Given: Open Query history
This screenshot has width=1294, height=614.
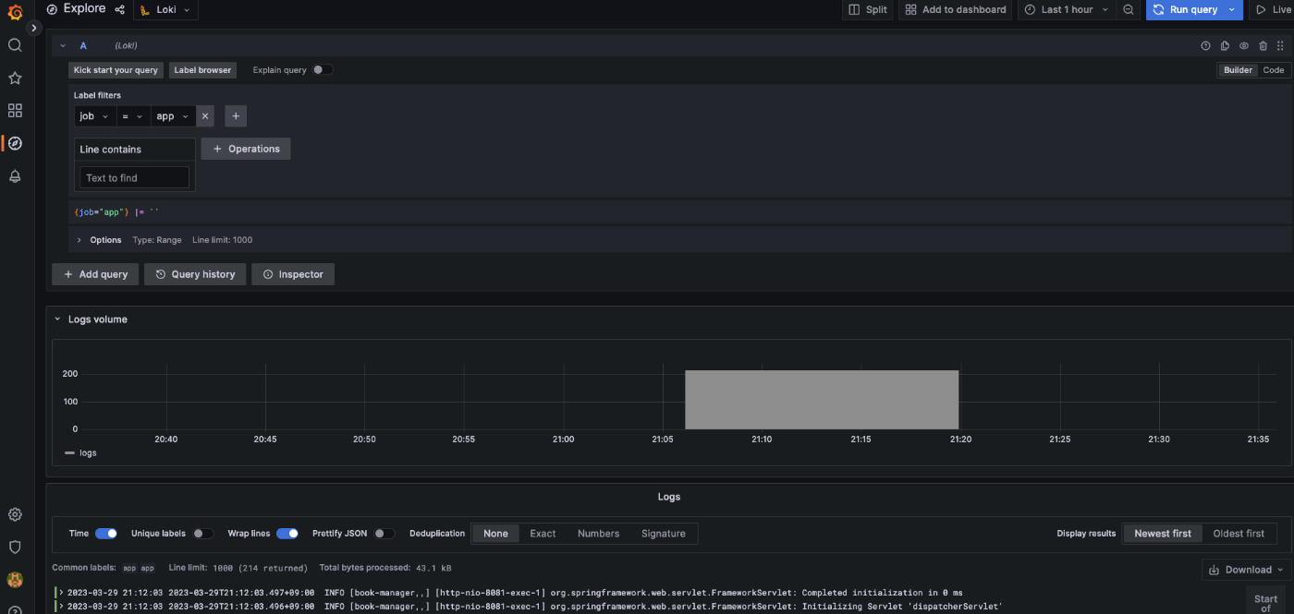Looking at the screenshot, I should pyautogui.click(x=195, y=274).
